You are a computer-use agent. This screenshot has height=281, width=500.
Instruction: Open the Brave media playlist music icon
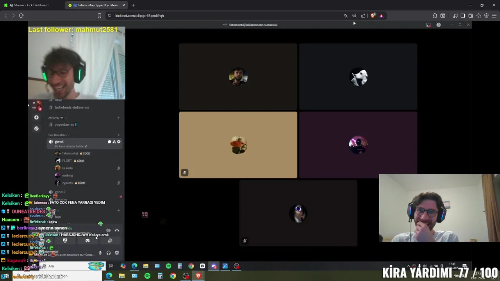(x=455, y=16)
